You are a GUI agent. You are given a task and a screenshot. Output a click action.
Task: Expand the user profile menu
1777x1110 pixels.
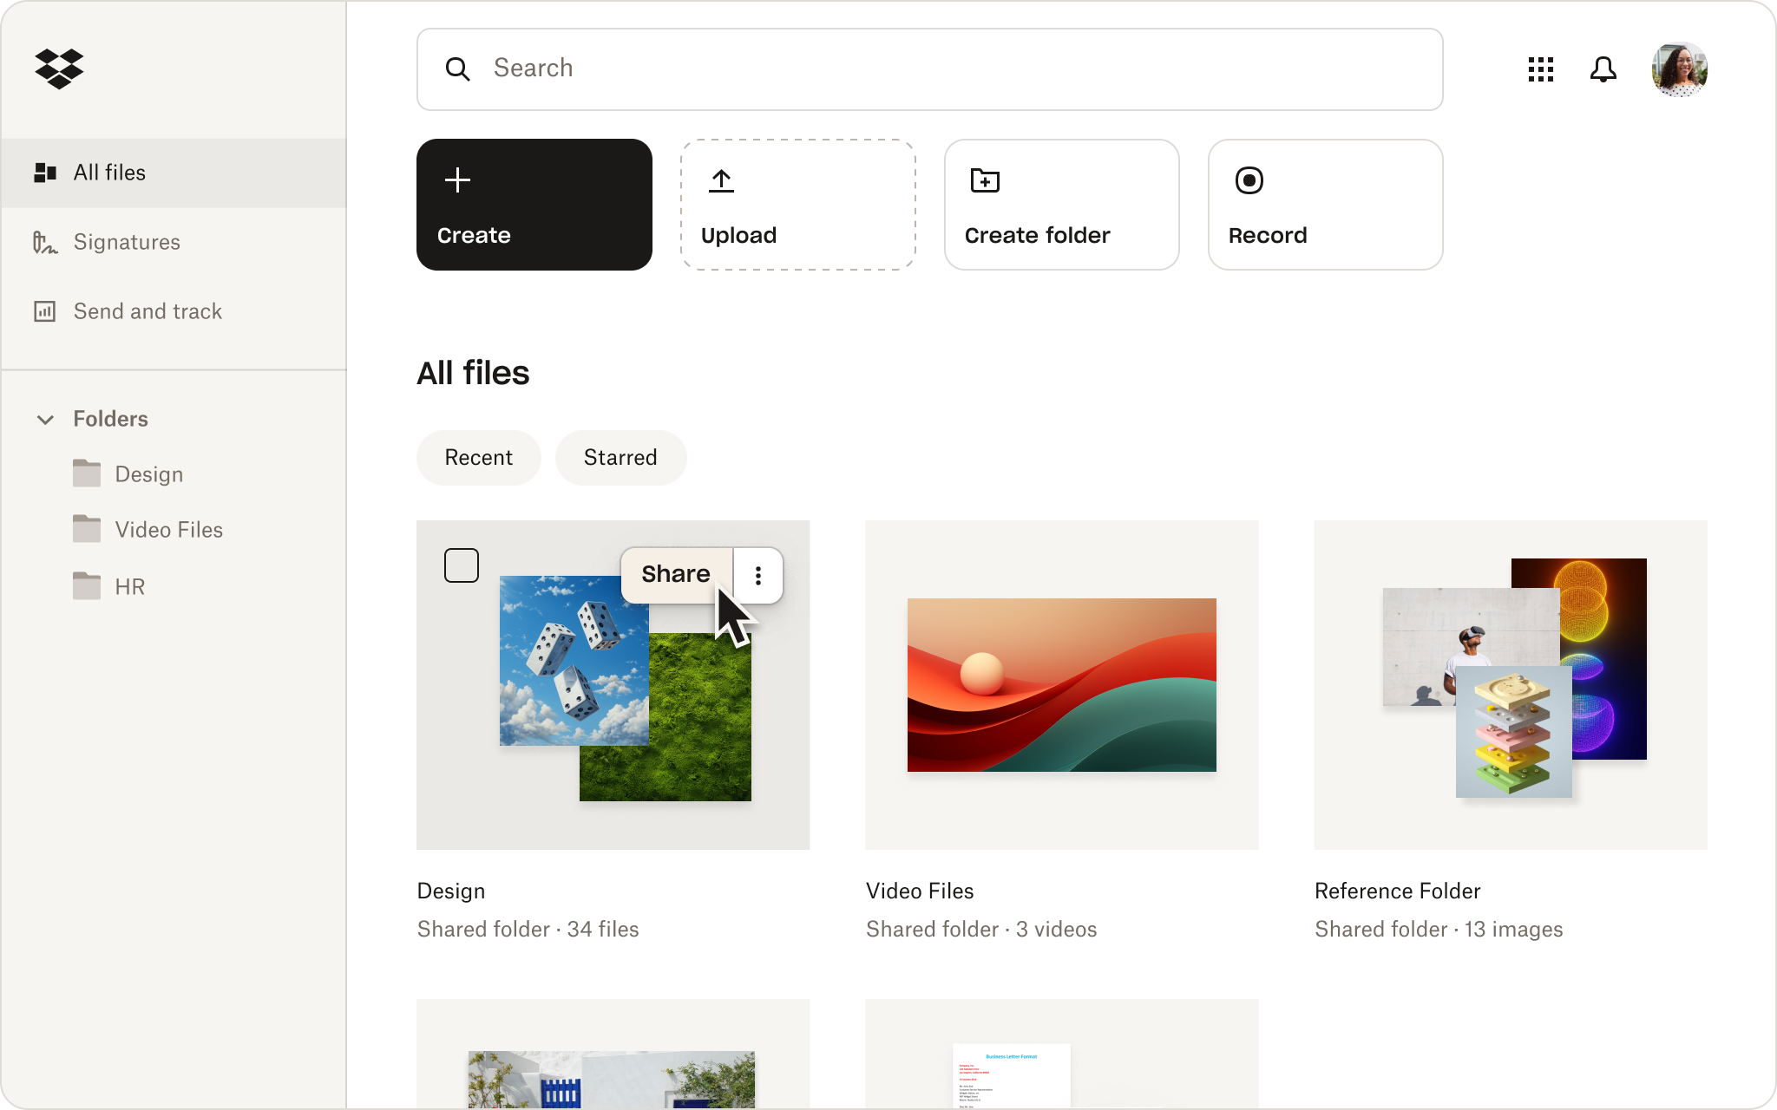1680,68
